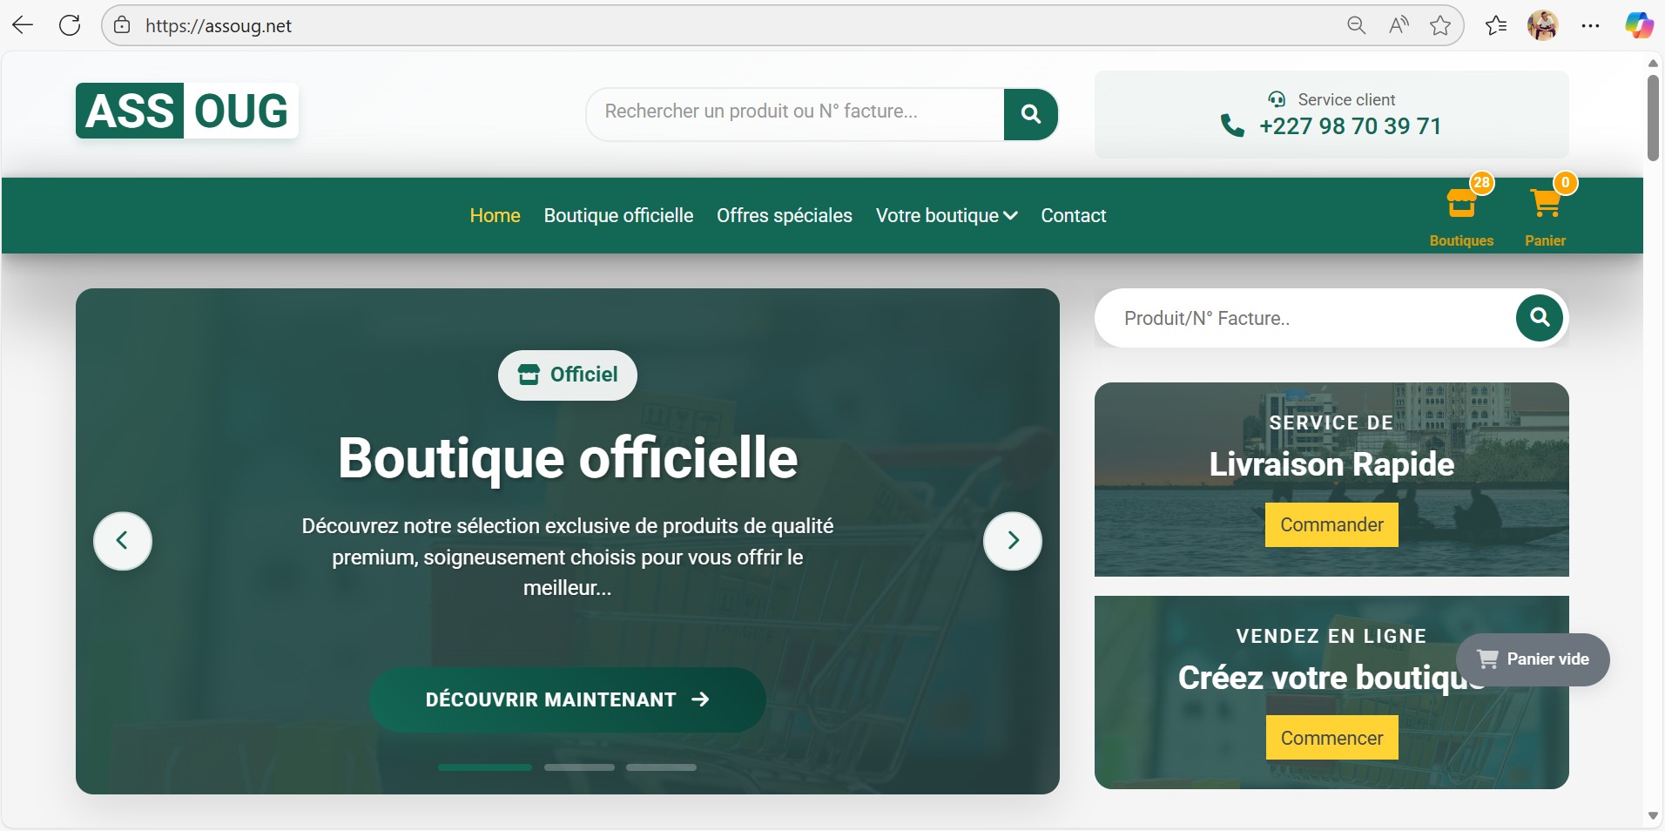The height and width of the screenshot is (831, 1665).
Task: Click the headset Service client icon
Action: click(x=1275, y=98)
